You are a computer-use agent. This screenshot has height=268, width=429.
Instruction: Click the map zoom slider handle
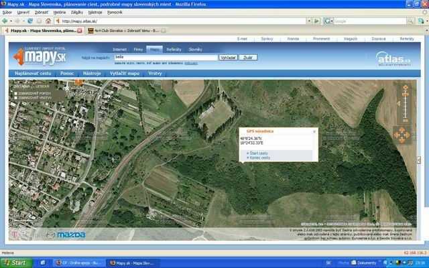click(406, 94)
